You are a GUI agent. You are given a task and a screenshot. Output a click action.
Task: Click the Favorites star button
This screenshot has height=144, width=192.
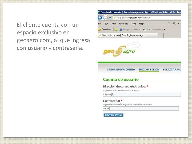(104, 29)
